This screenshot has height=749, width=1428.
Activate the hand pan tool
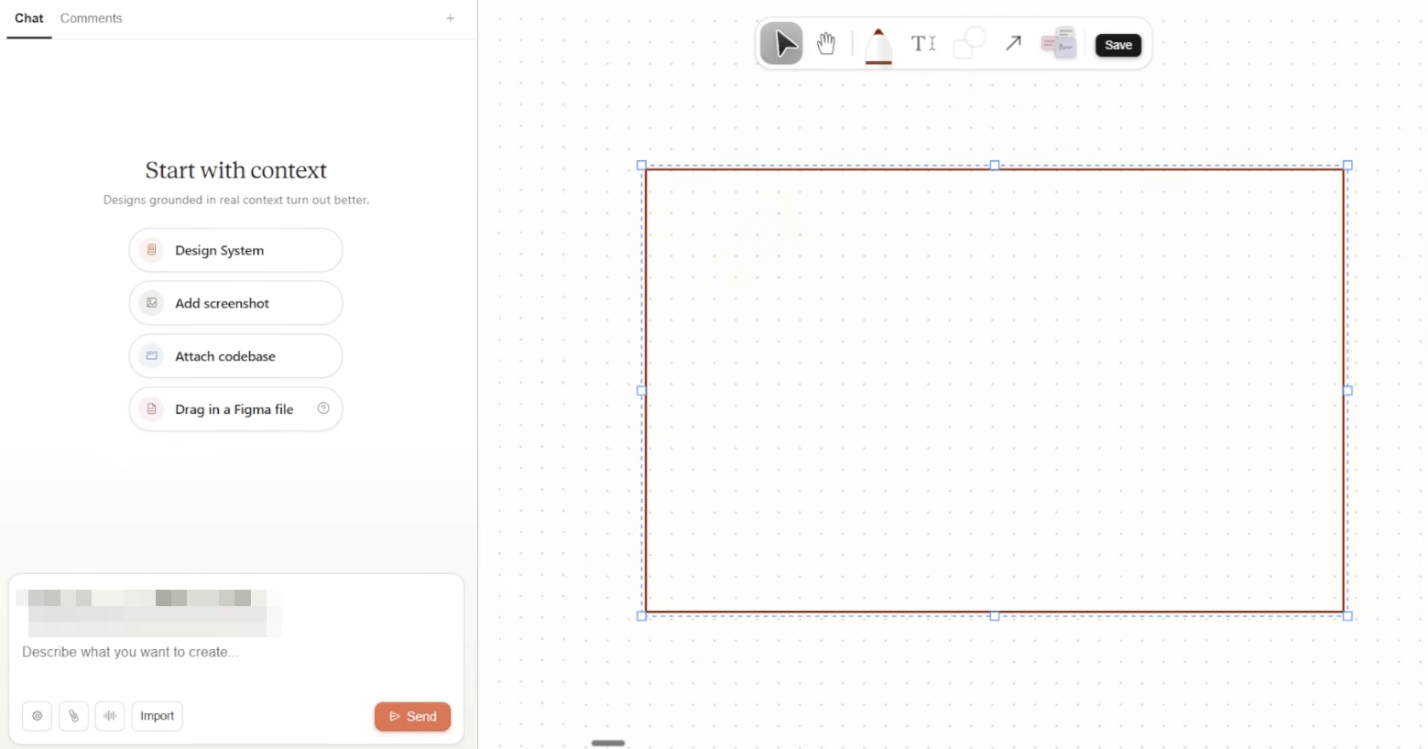coord(826,44)
